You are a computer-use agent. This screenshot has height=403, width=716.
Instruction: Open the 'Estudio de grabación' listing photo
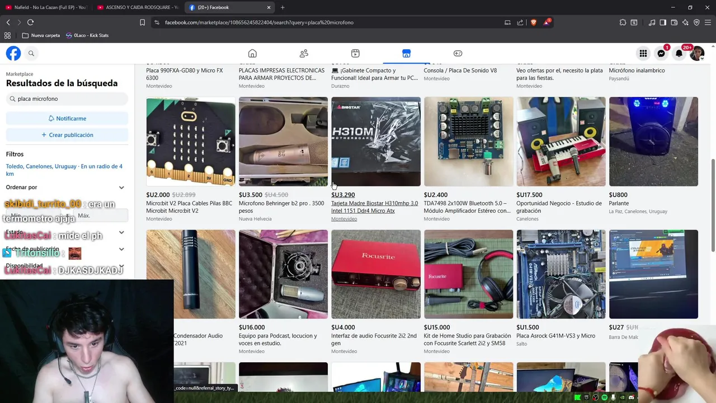[x=561, y=142]
